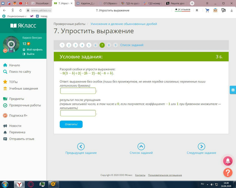Click the previous task arrow circle
This screenshot has height=188, width=236.
[x=81, y=146]
